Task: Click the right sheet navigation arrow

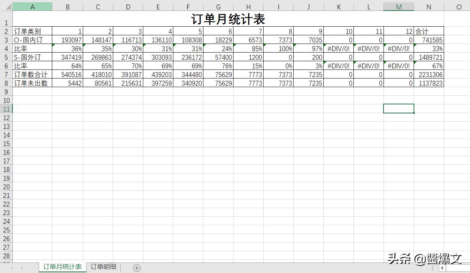Action: click(22, 267)
